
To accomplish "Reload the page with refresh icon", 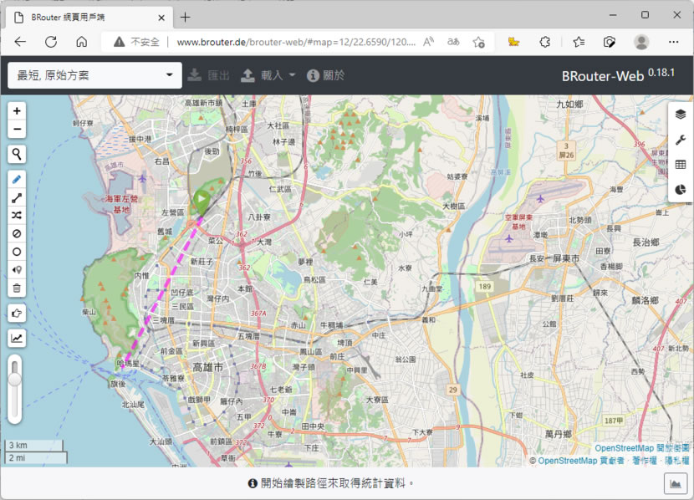I will click(x=51, y=42).
